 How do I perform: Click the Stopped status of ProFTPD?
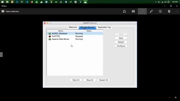coord(79,36)
